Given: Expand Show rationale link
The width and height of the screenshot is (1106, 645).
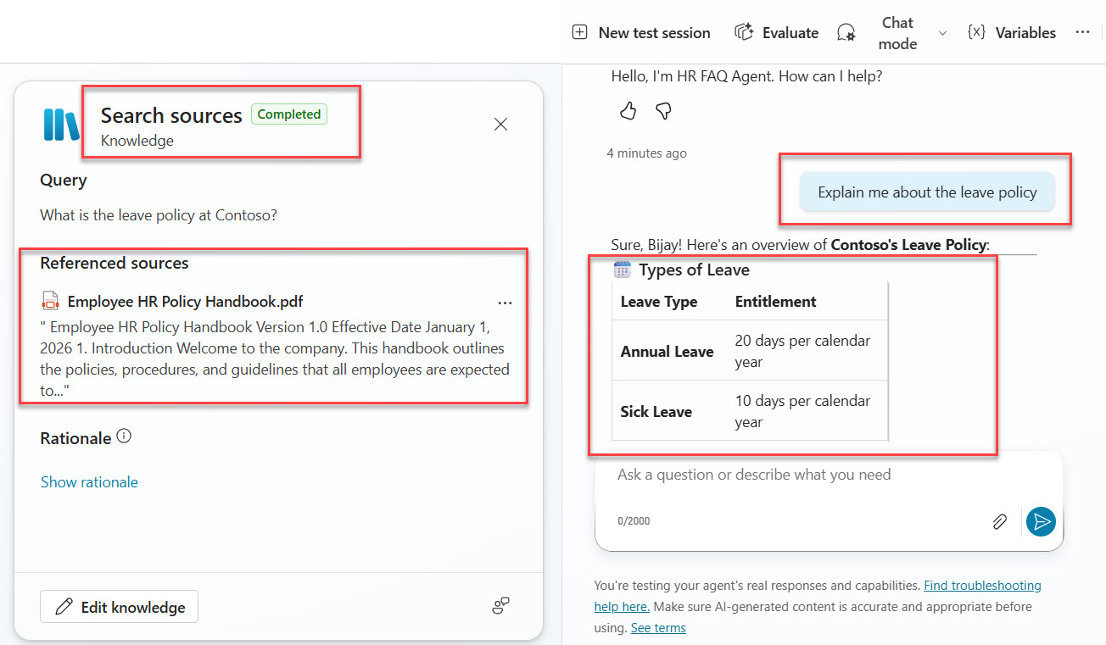Looking at the screenshot, I should tap(89, 482).
